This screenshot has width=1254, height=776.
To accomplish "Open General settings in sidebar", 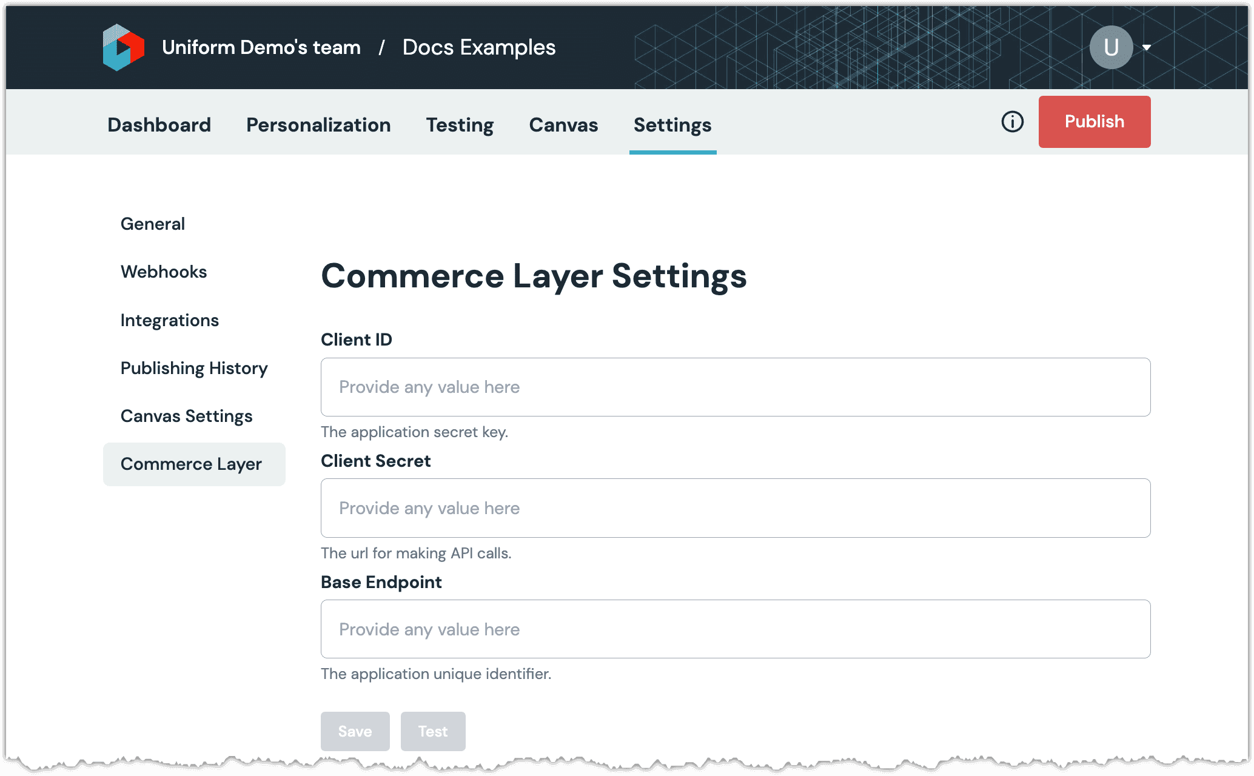I will click(x=153, y=224).
